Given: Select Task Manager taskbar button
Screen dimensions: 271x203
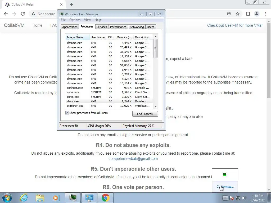Looking at the screenshot, I should tap(73, 198).
